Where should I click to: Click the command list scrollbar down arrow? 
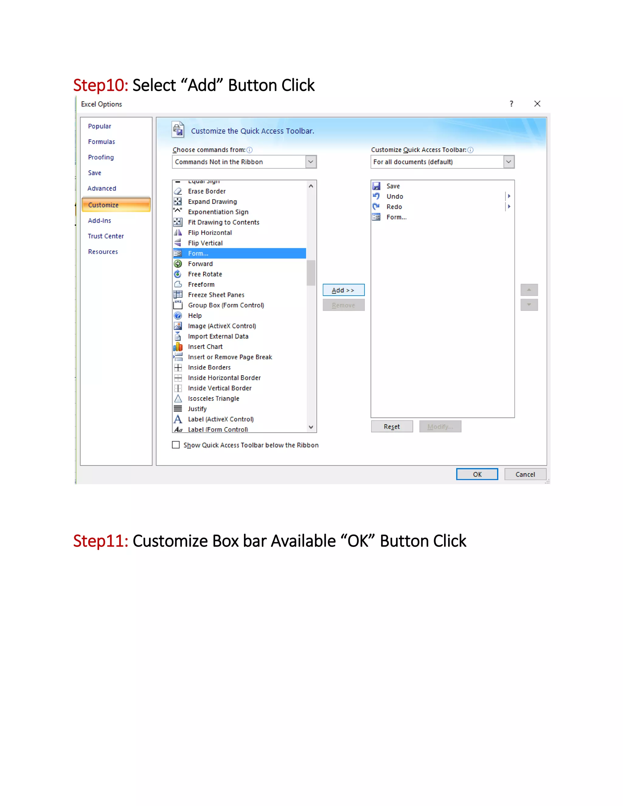(x=311, y=427)
